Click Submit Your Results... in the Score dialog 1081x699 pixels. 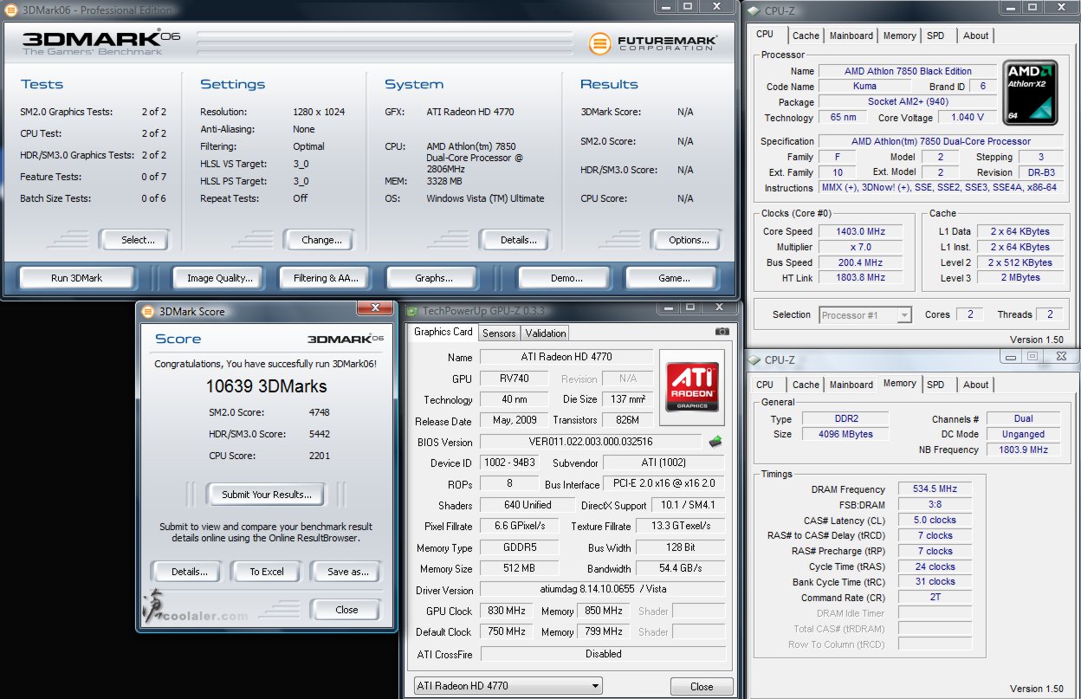(266, 495)
